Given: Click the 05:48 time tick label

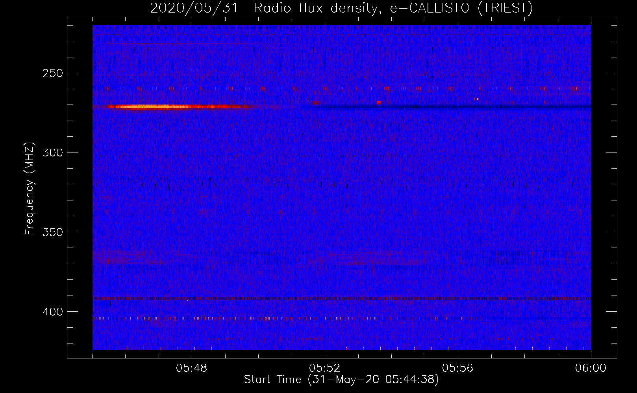Looking at the screenshot, I should pyautogui.click(x=192, y=368).
